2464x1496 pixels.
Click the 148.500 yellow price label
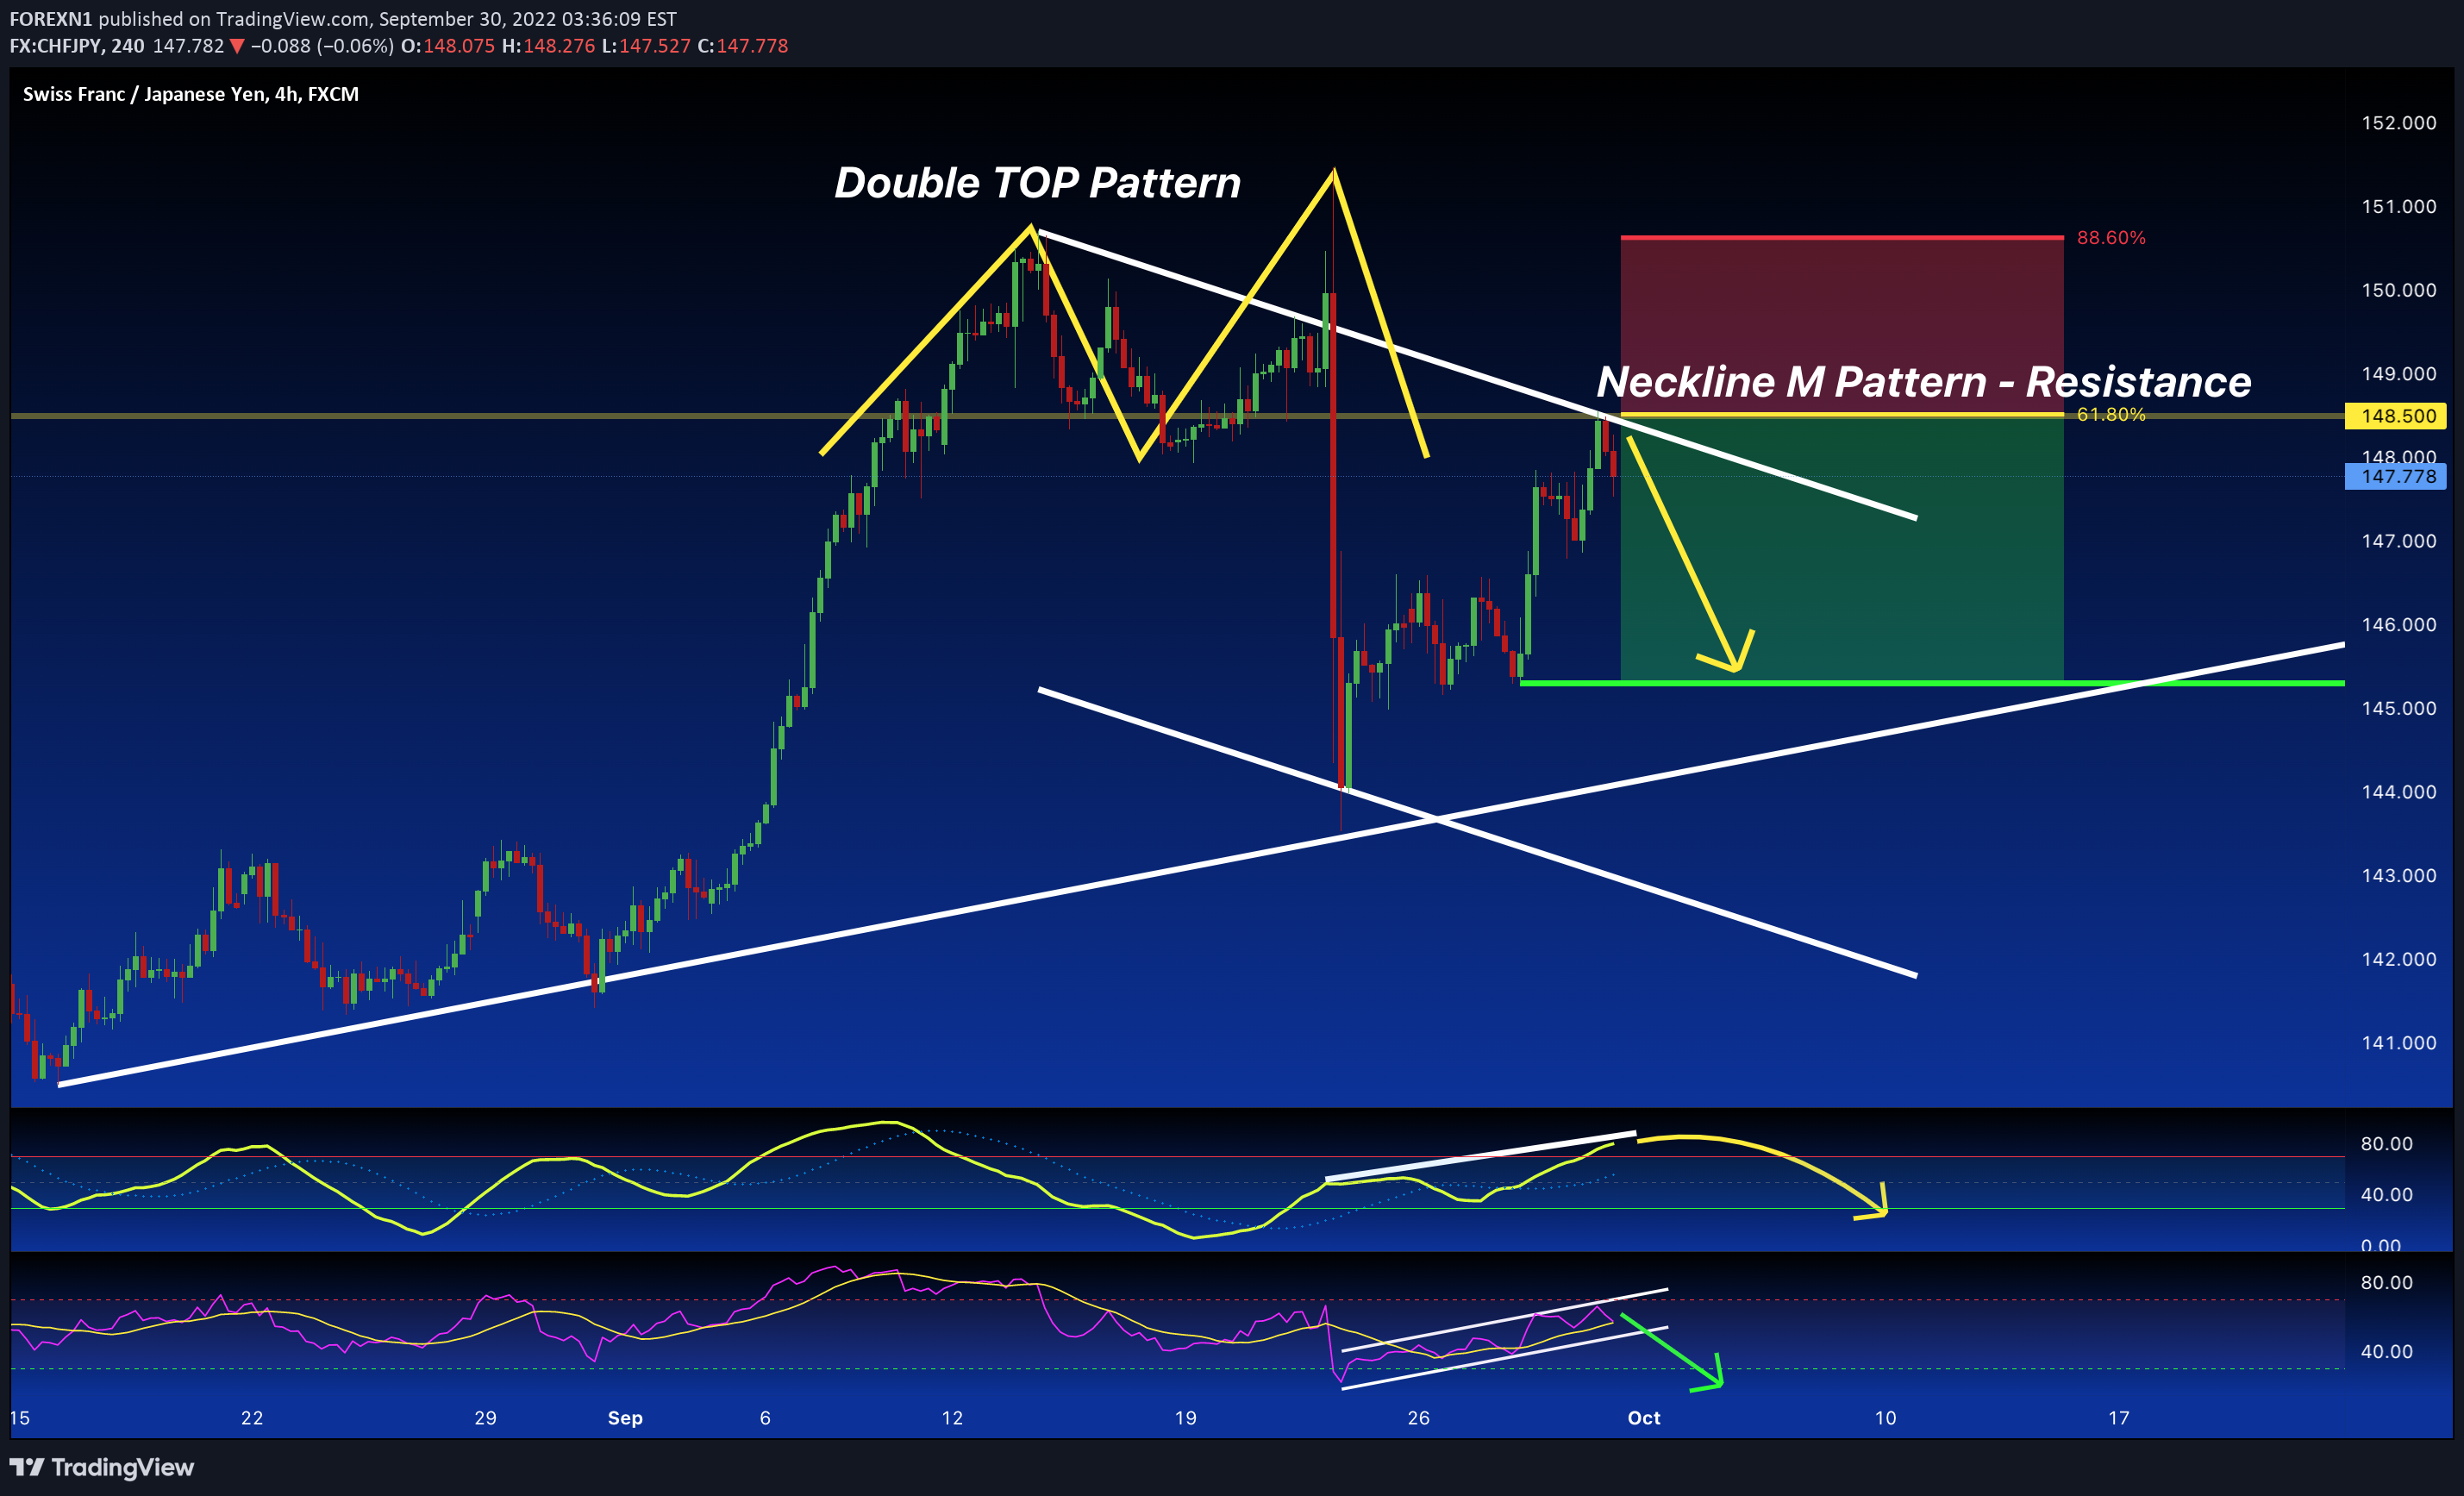click(2395, 416)
